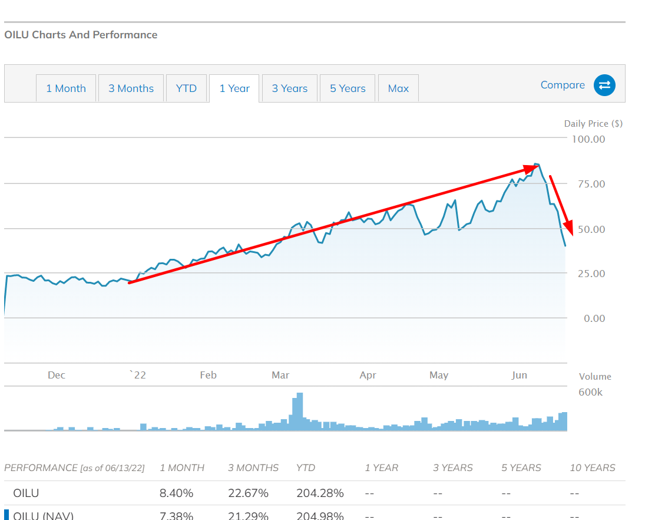Switch to the 3 Years tab
The image size is (645, 520).
pyautogui.click(x=290, y=88)
